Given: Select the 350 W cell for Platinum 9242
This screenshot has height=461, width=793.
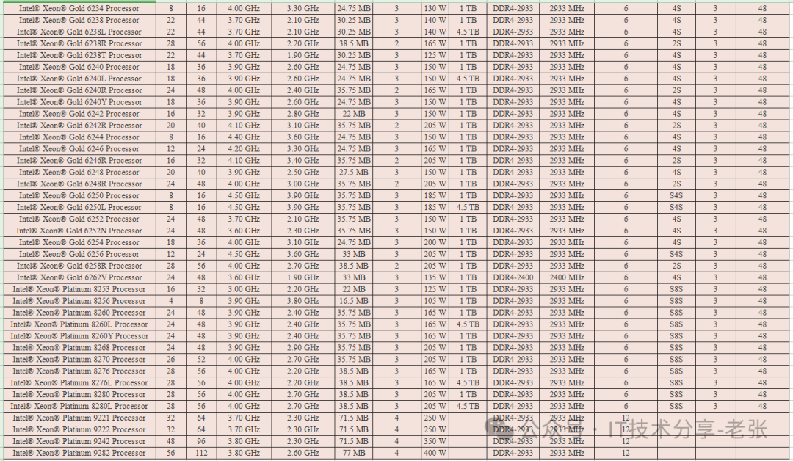Looking at the screenshot, I should click(x=435, y=441).
